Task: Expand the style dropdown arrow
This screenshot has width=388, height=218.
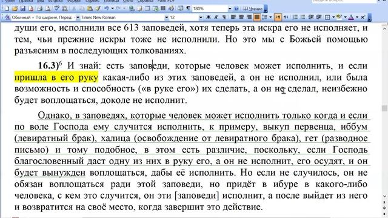Action: coord(78,18)
